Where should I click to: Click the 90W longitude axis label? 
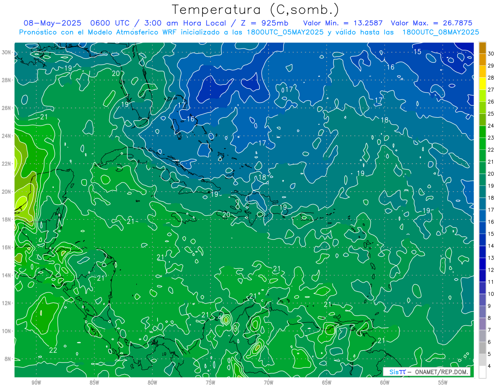tap(36, 383)
